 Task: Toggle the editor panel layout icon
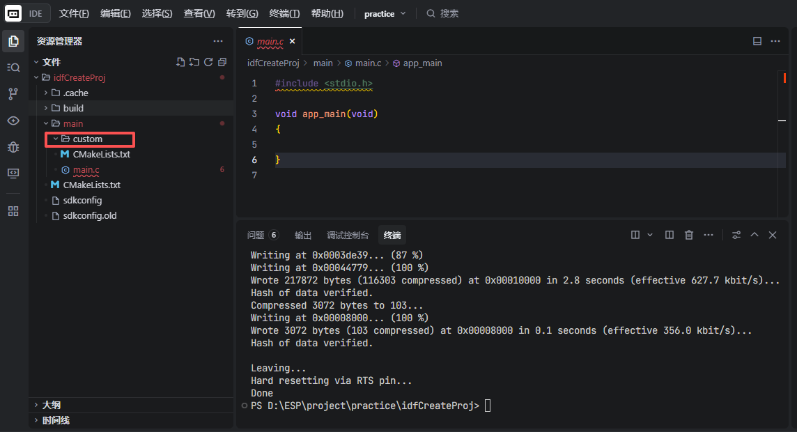click(x=757, y=41)
